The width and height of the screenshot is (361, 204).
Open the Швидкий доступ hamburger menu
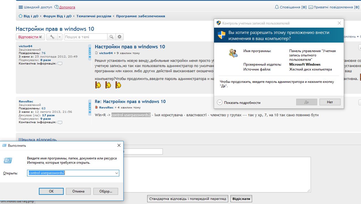pos(20,7)
